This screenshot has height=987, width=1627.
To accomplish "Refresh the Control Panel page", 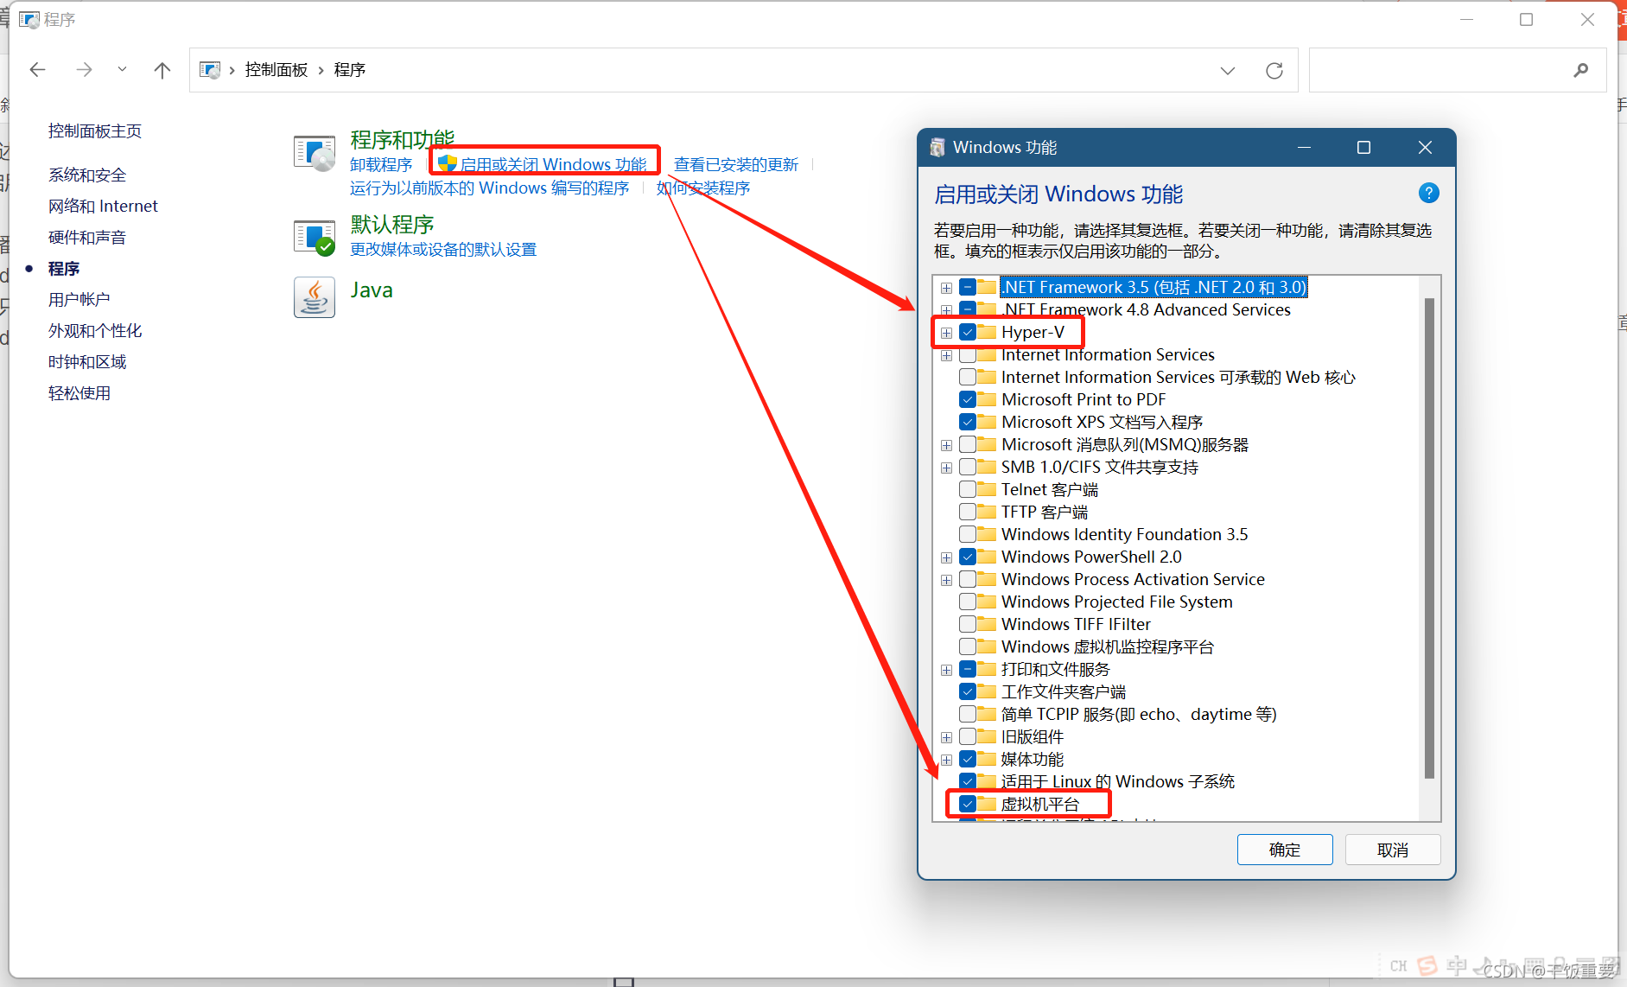I will point(1274,70).
